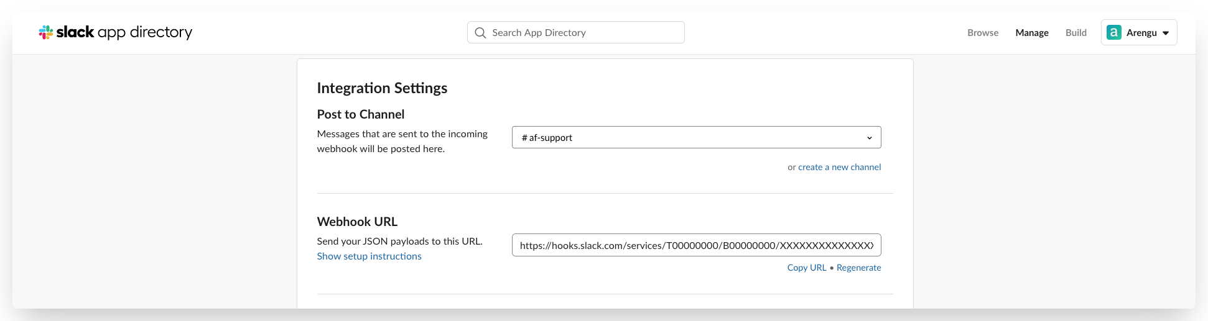Click the Send your JSON payloads text
The width and height of the screenshot is (1208, 321).
(399, 241)
